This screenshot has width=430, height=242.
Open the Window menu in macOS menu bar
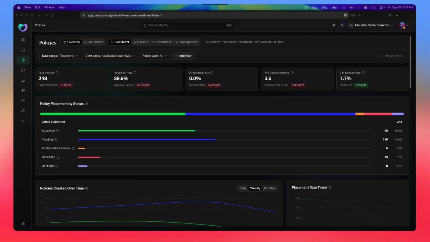[x=49, y=7]
